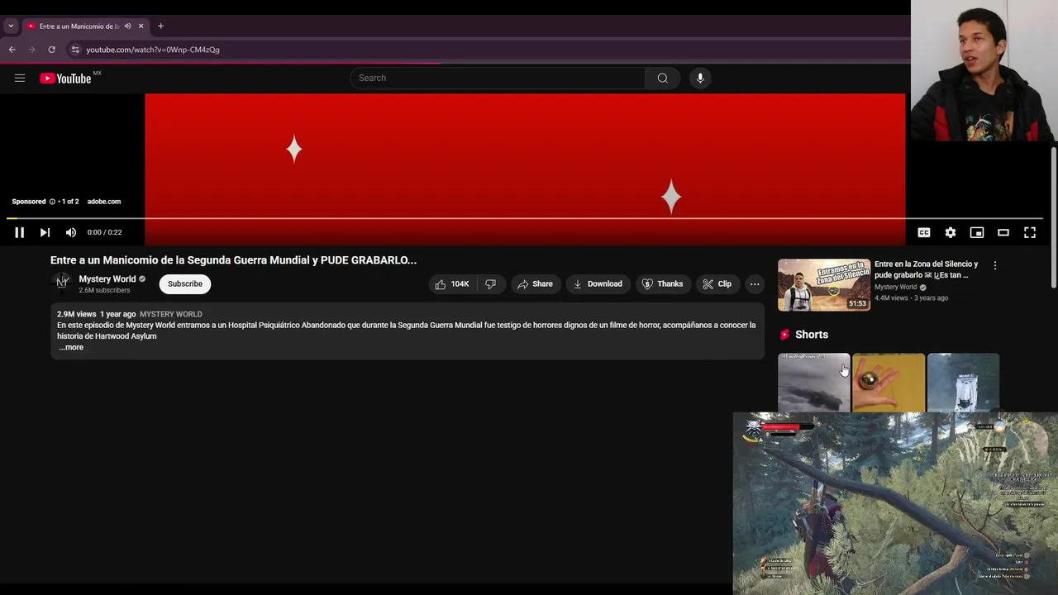1058x595 pixels.
Task: Switch to miniplayer mode
Action: pyautogui.click(x=977, y=233)
